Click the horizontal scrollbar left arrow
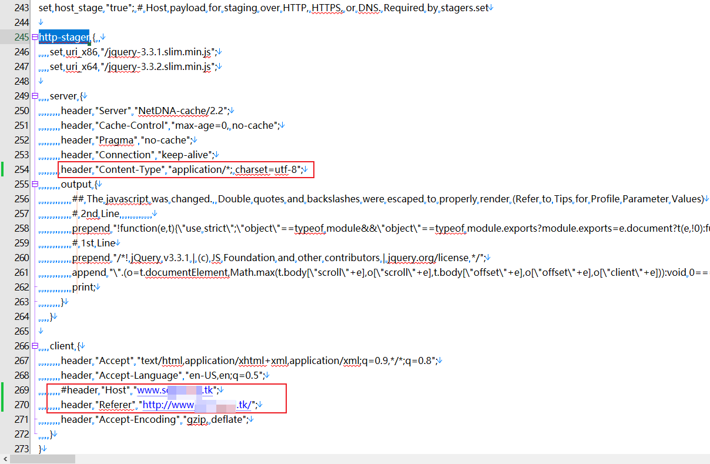 pos(5,459)
